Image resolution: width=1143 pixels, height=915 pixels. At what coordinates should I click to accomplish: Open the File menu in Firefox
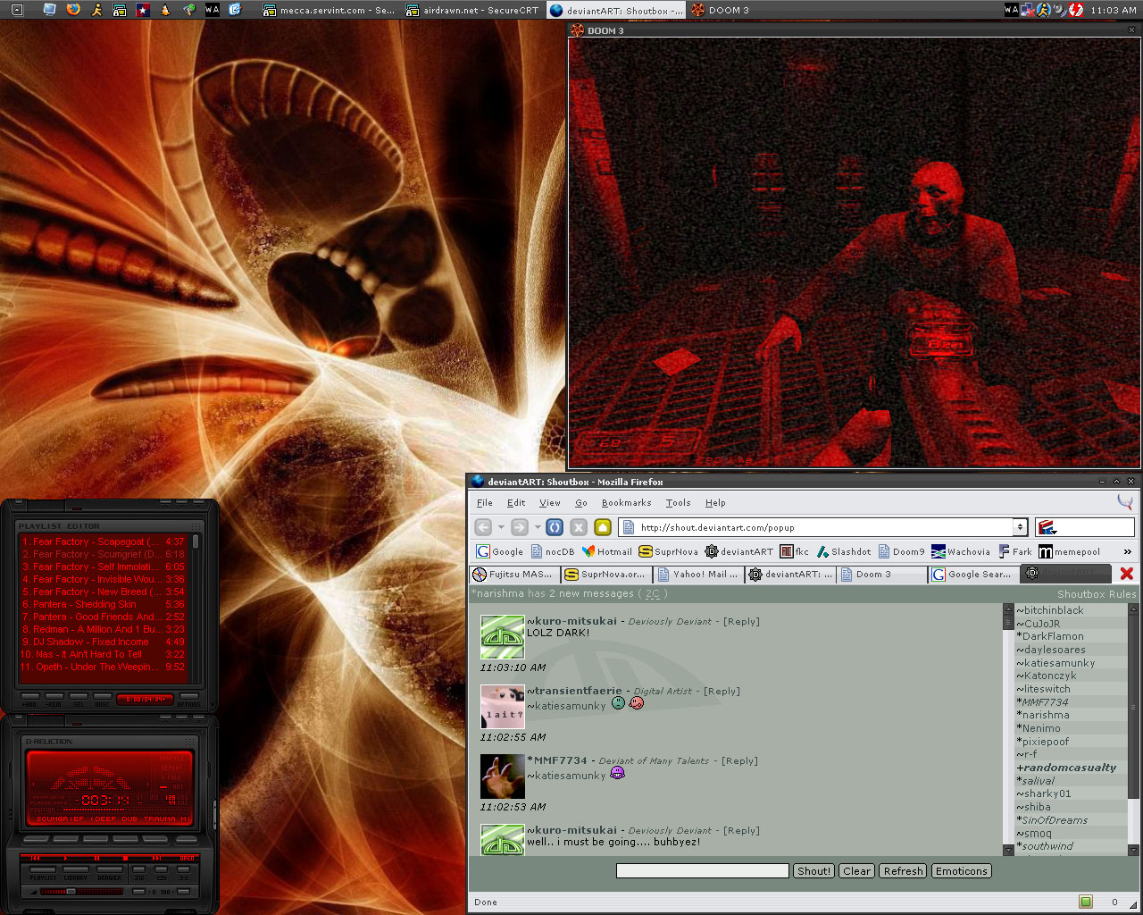click(x=485, y=502)
